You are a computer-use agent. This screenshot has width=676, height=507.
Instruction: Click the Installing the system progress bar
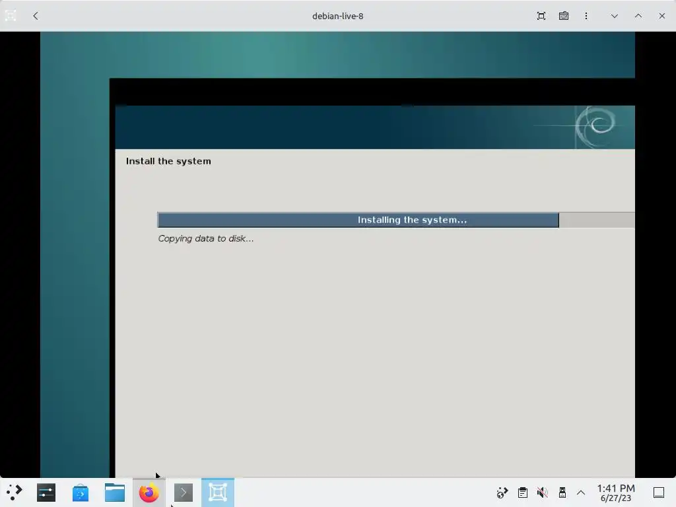coord(396,220)
